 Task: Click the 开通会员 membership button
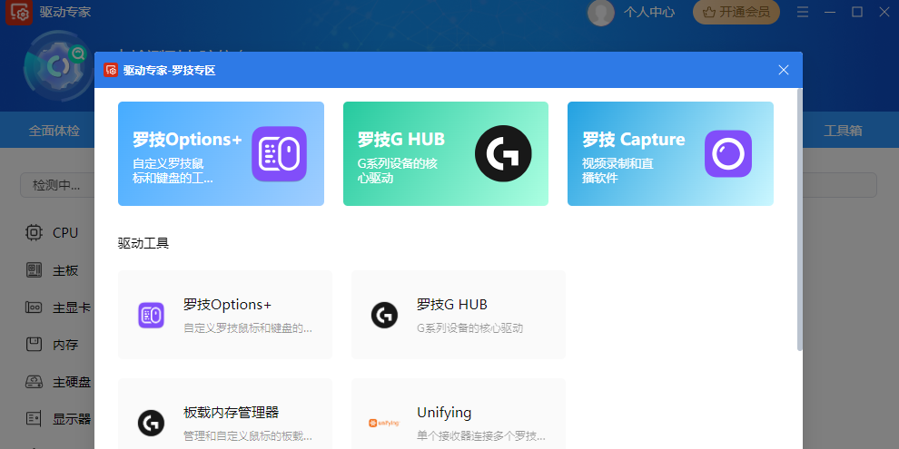tap(736, 12)
